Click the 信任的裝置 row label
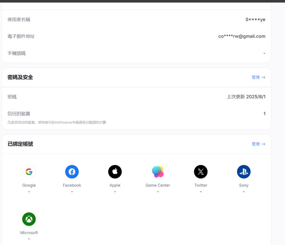The image size is (285, 245). pos(19,114)
